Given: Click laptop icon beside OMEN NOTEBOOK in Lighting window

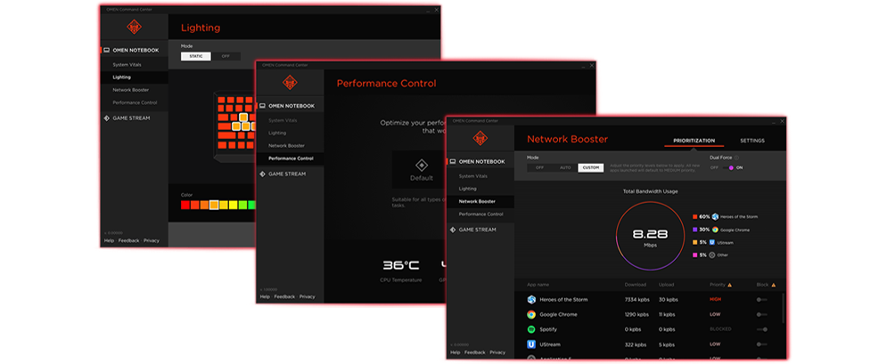Looking at the screenshot, I should [106, 50].
